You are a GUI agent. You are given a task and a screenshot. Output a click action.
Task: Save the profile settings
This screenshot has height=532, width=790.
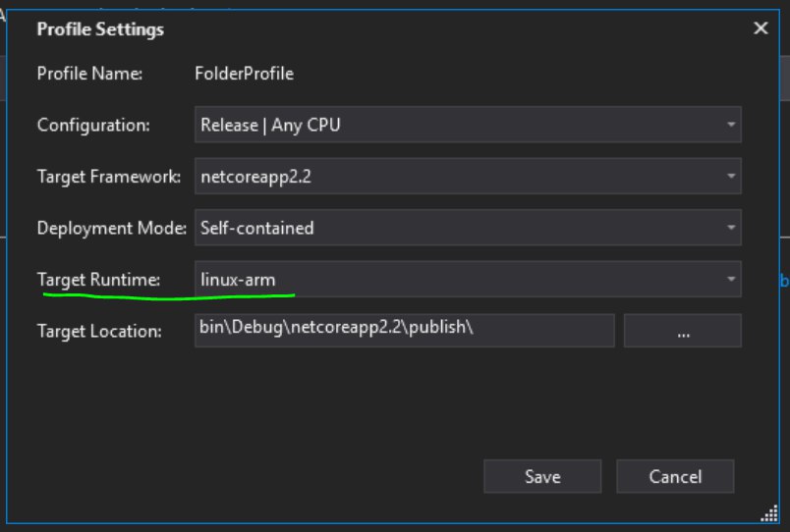(x=542, y=476)
